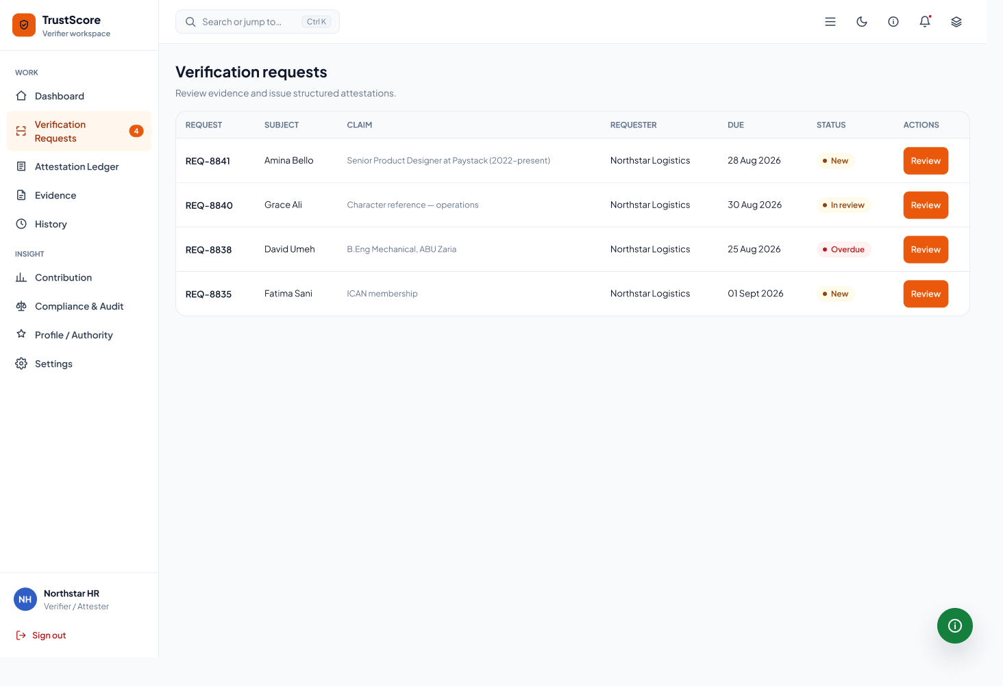Toggle dark mode with the moon icon

click(862, 22)
